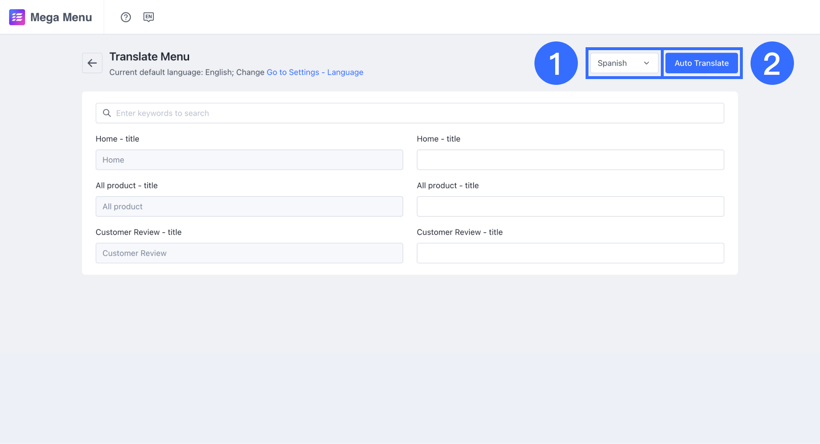The image size is (820, 444).
Task: Click the numbered badge 2 annotation
Action: pyautogui.click(x=771, y=63)
